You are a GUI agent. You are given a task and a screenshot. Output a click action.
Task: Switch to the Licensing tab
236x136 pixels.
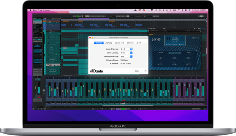tap(108, 43)
